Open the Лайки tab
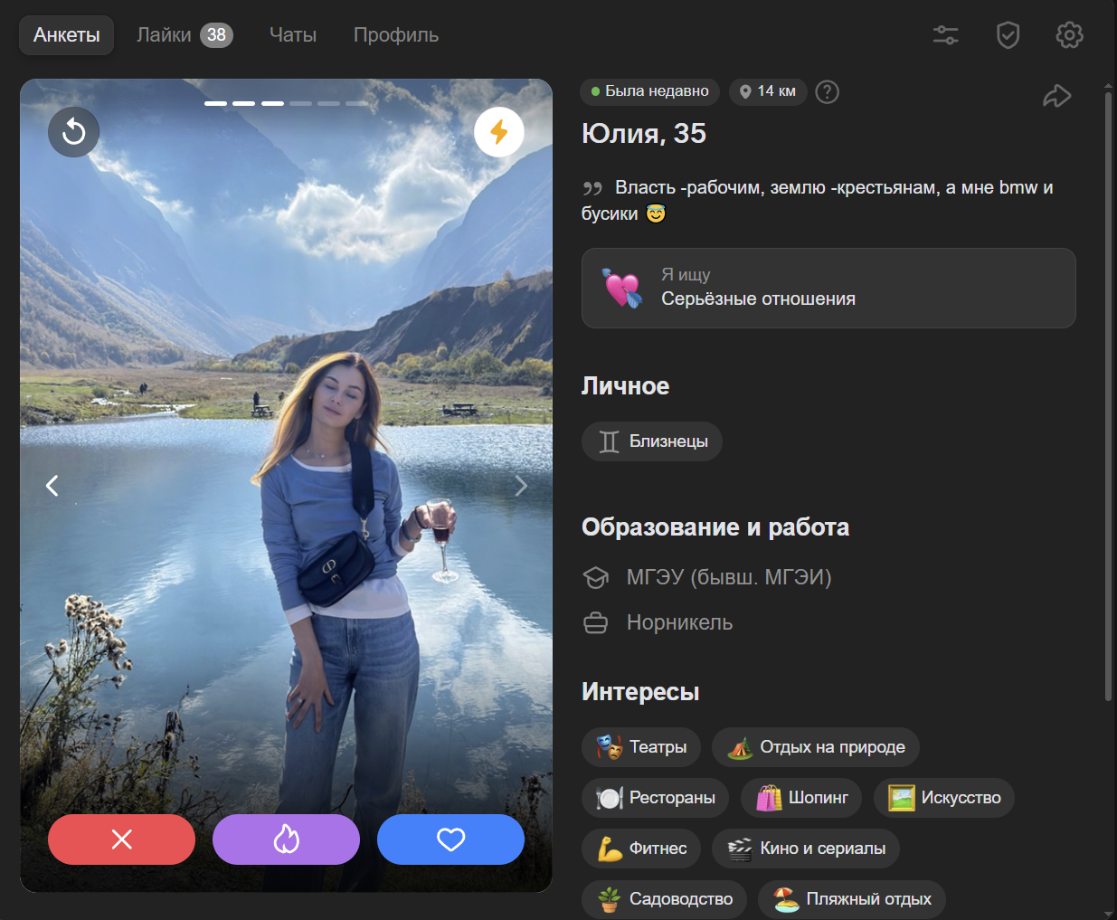Image resolution: width=1117 pixels, height=920 pixels. (x=185, y=35)
